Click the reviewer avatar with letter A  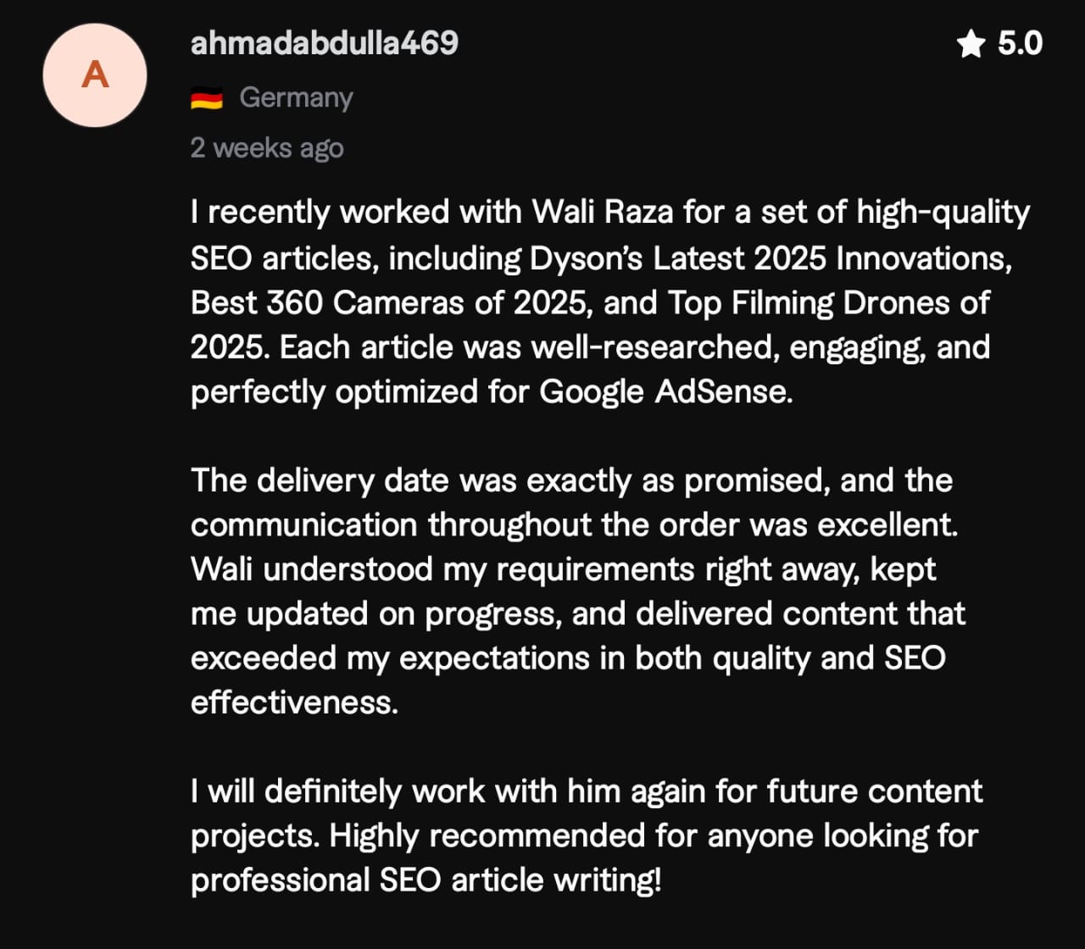(95, 75)
